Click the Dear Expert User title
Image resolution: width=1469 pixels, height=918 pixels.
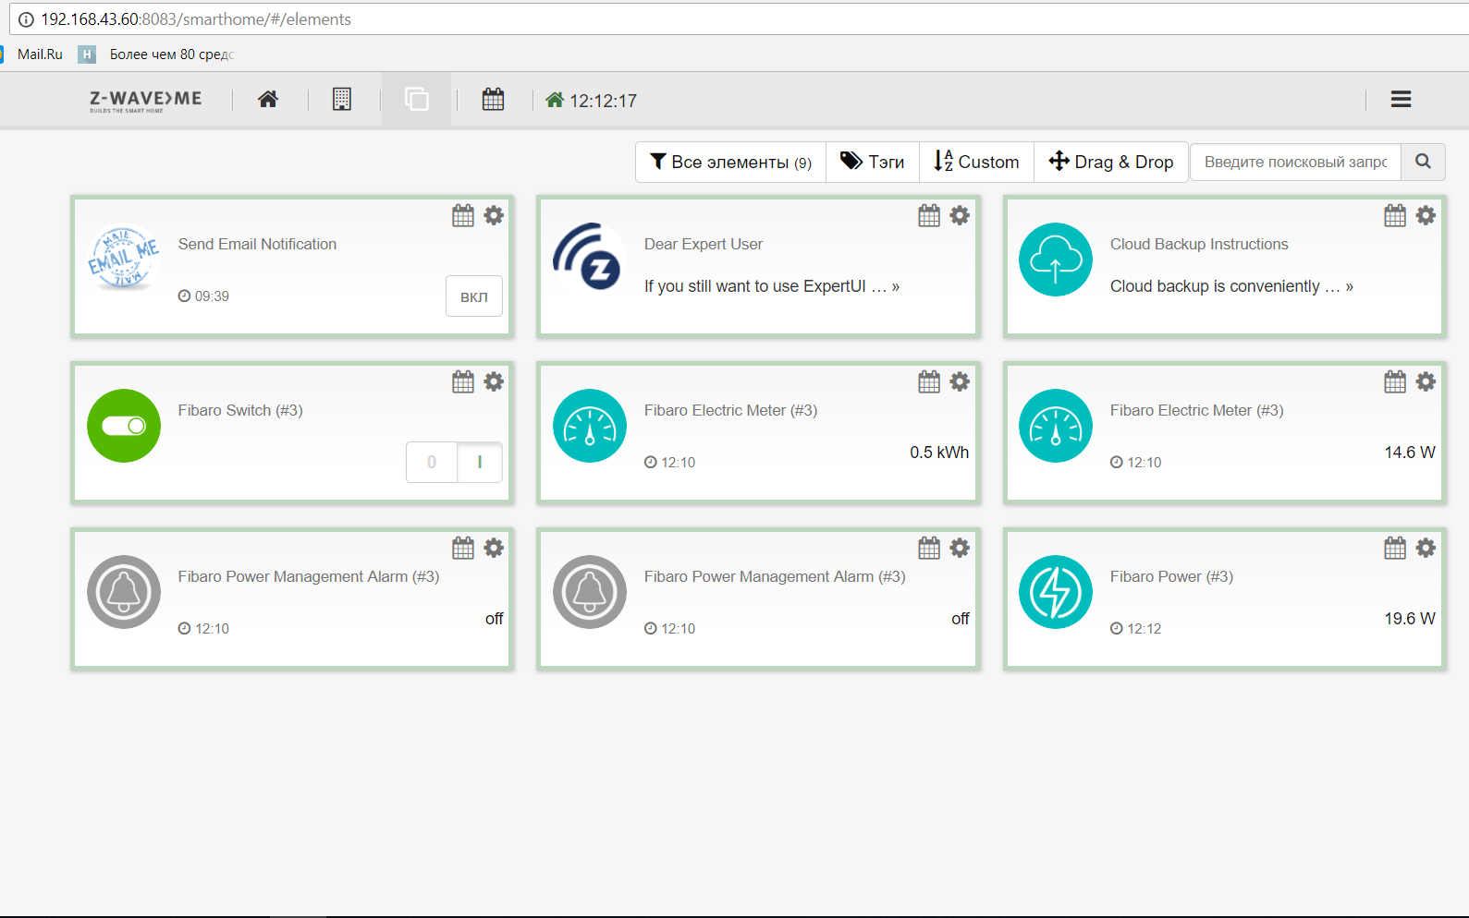click(704, 244)
